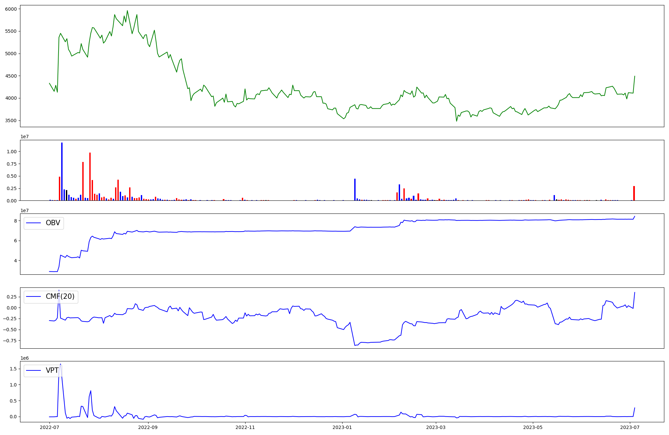Click the red volume bar at far right
This screenshot has width=669, height=435.
[x=634, y=193]
